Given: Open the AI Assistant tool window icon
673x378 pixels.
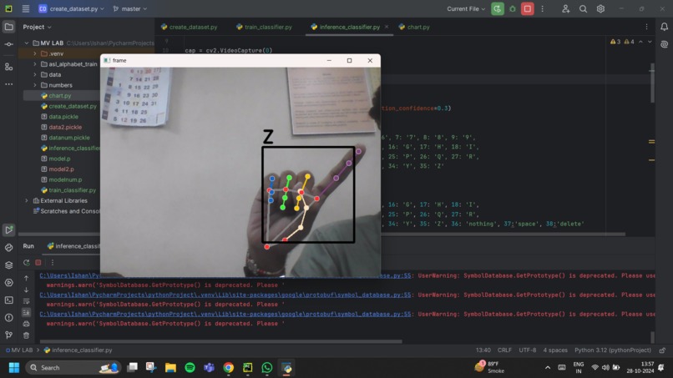Looking at the screenshot, I should pyautogui.click(x=664, y=44).
